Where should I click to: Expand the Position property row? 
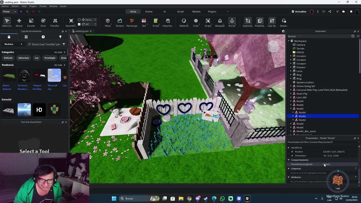292,152
